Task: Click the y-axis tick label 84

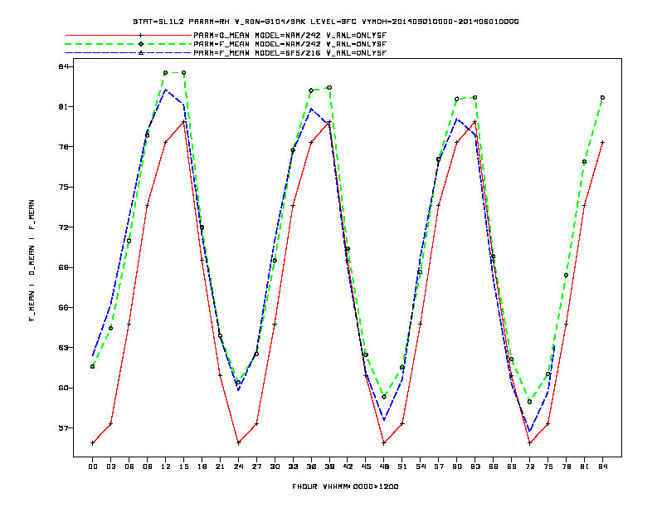Action: [x=63, y=66]
